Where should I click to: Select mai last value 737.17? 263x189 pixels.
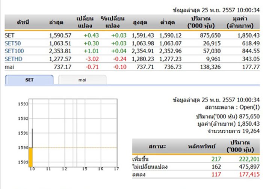[63, 67]
